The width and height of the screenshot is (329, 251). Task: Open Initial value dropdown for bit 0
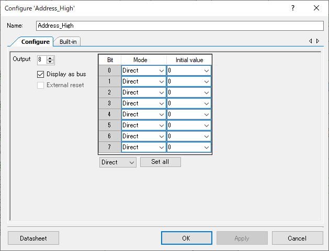coord(189,70)
